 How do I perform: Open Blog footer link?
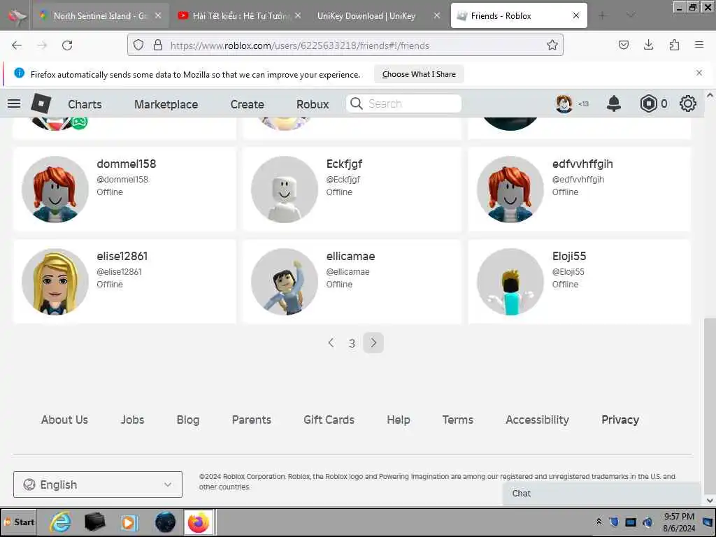click(x=187, y=420)
